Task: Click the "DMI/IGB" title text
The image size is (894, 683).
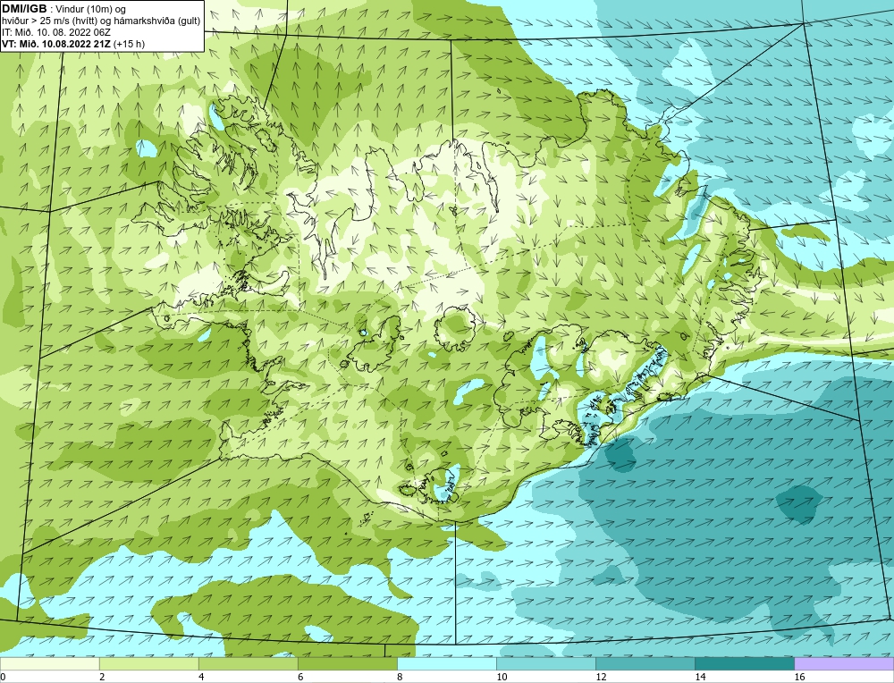Action: click(x=24, y=9)
